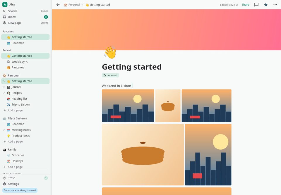Open Trash in the sidebar
The image size is (281, 195).
pyautogui.click(x=25, y=178)
